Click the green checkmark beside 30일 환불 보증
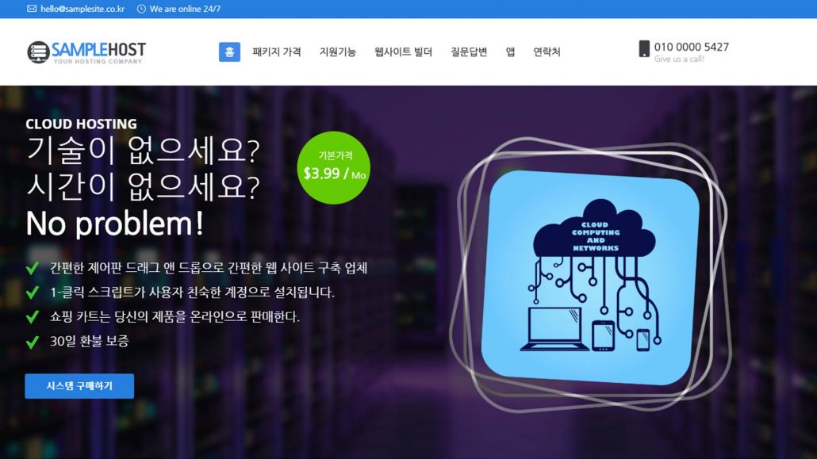Viewport: 817px width, 459px height. [x=33, y=341]
